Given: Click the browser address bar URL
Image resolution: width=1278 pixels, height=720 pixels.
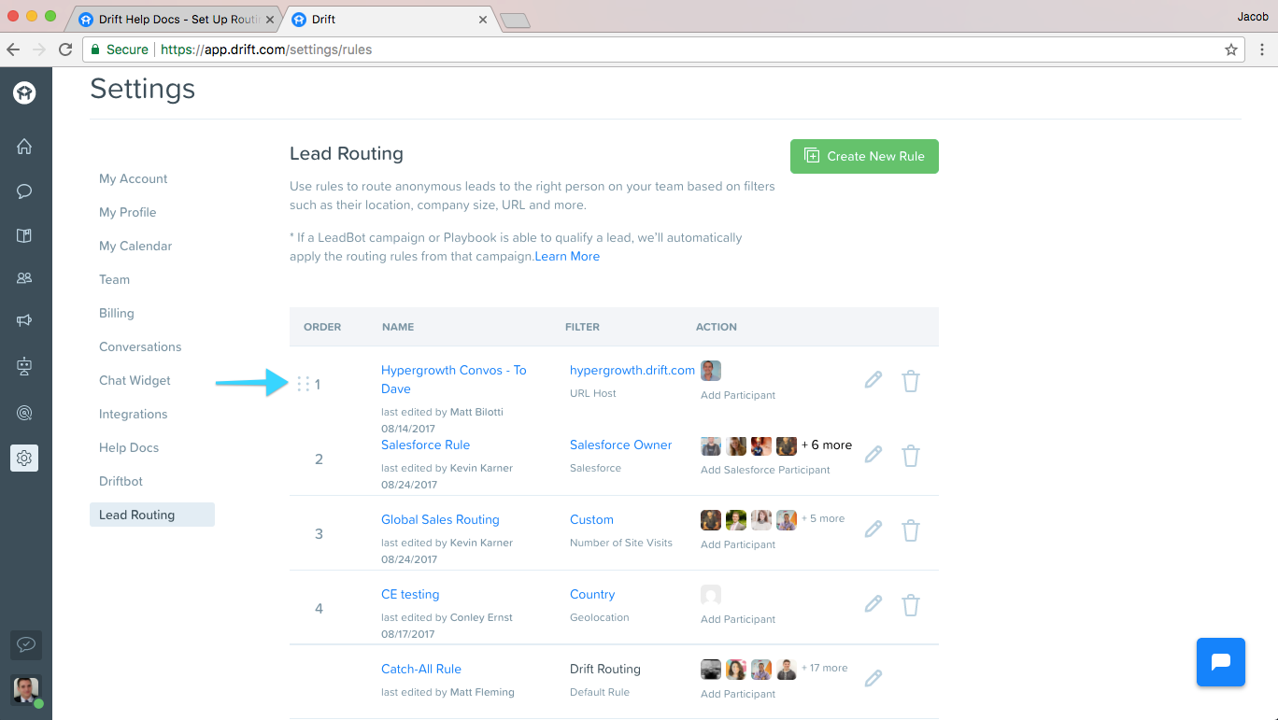Looking at the screenshot, I should coord(266,49).
